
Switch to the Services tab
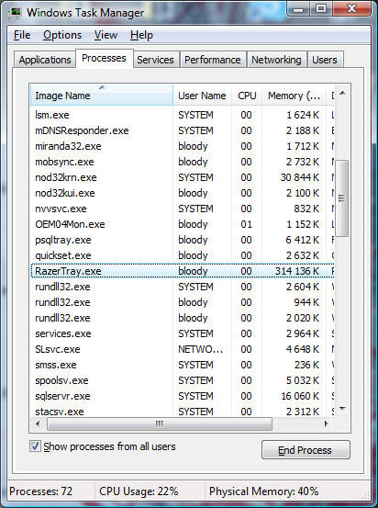pos(155,60)
